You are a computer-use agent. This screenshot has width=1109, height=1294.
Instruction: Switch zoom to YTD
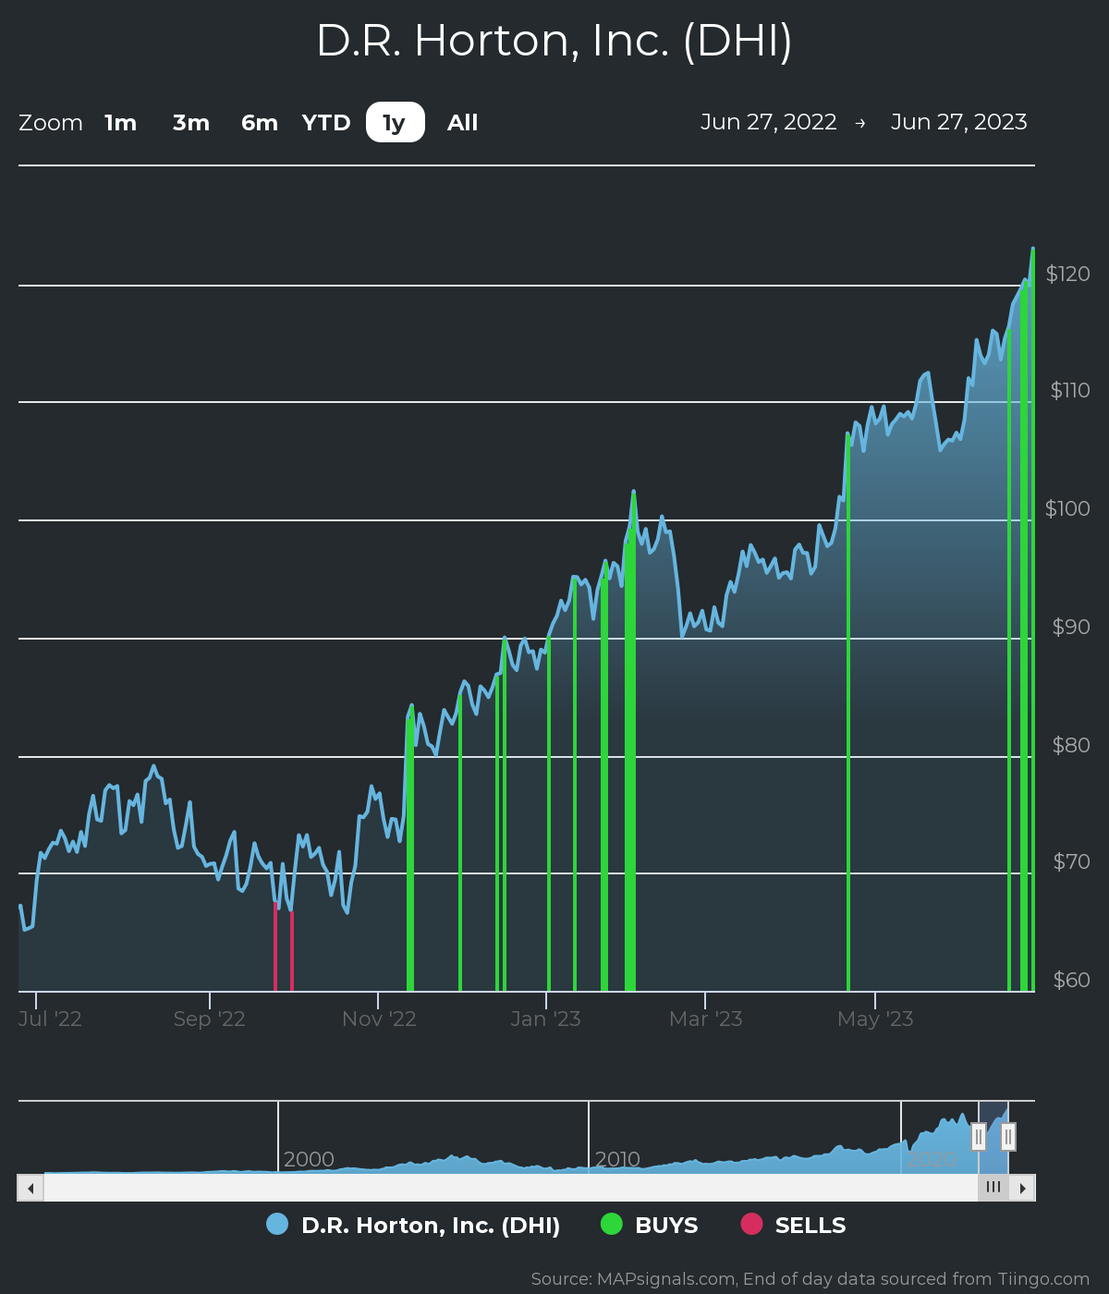[x=326, y=123]
